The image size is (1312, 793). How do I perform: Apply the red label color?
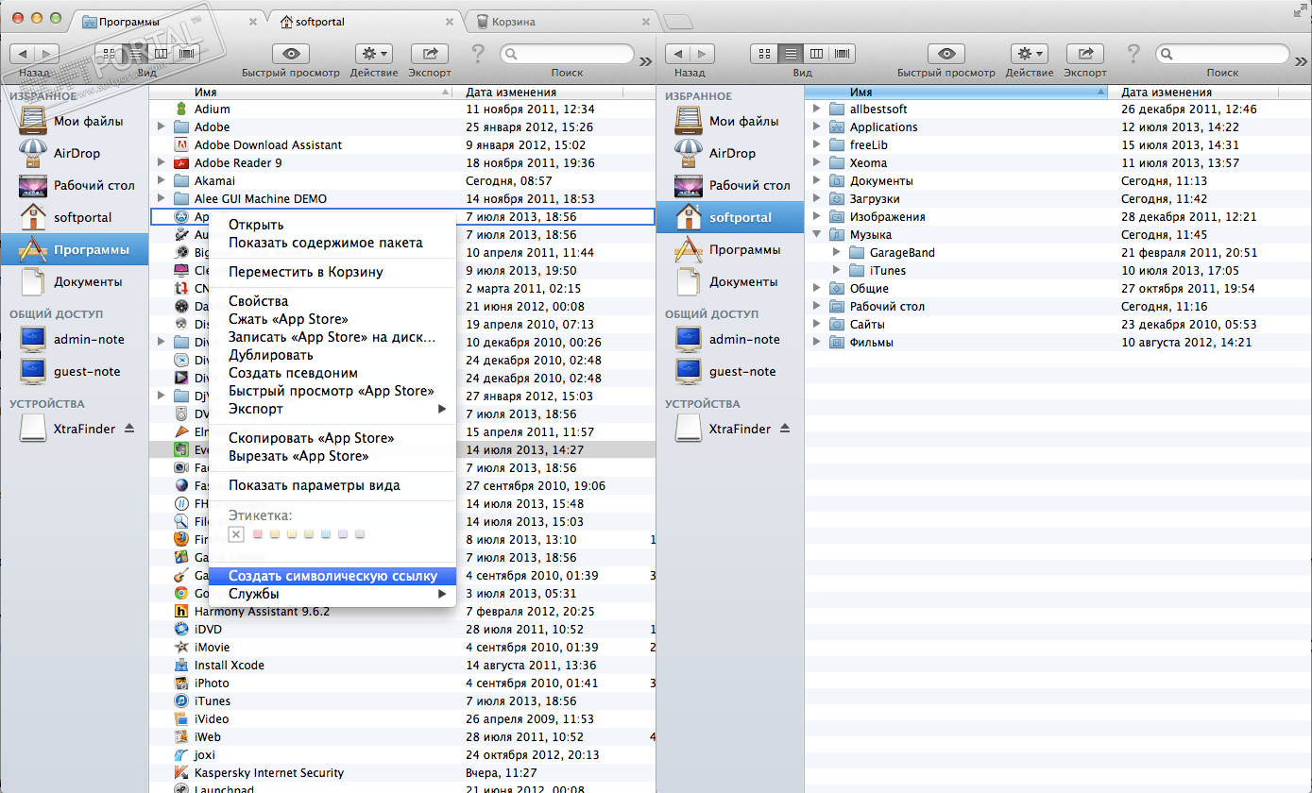click(257, 534)
